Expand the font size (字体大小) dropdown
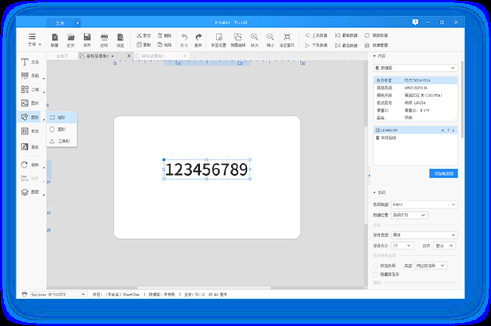This screenshot has width=491, height=326. [x=402, y=246]
